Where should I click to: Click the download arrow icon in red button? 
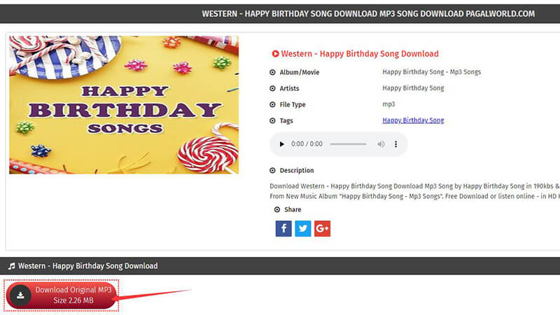tap(21, 295)
